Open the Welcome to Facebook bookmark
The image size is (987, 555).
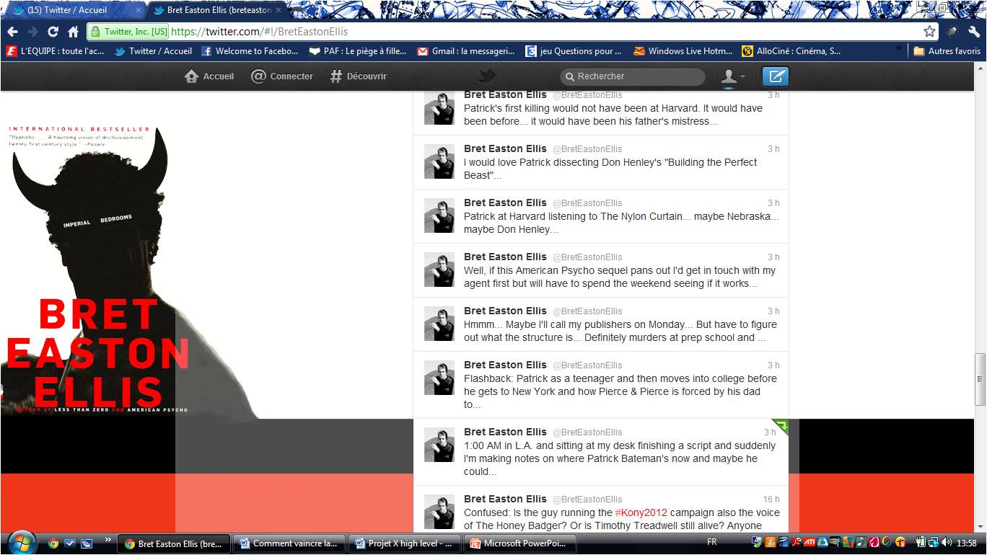click(250, 51)
